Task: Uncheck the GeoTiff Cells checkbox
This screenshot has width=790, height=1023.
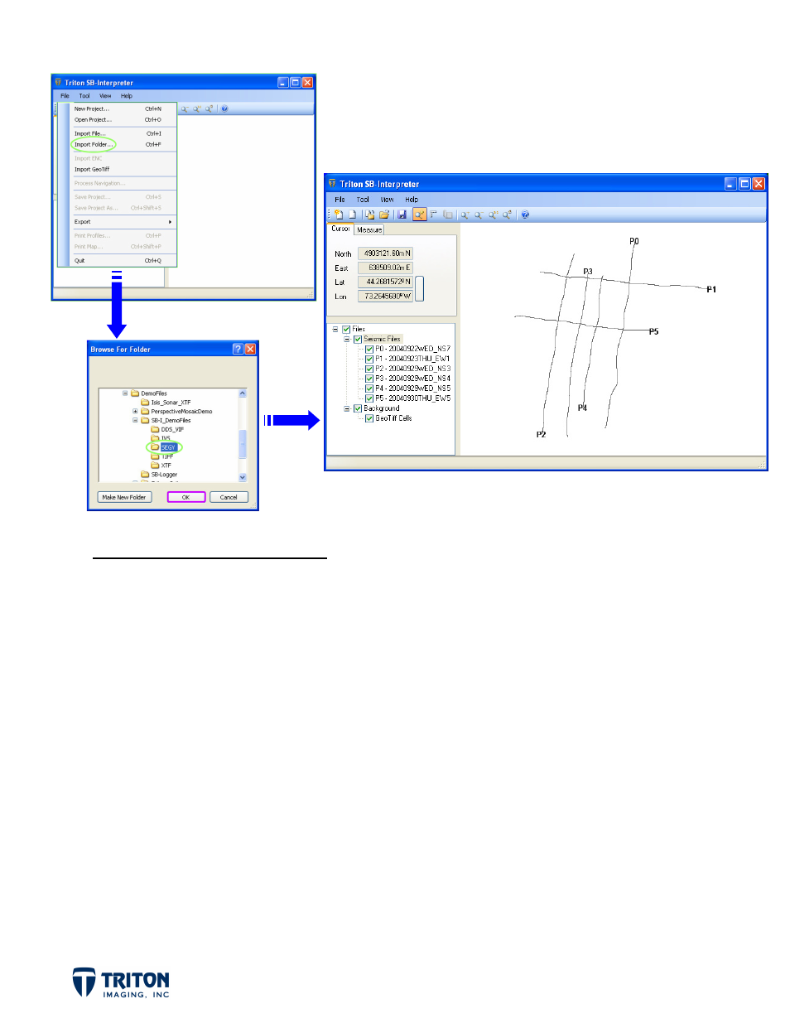Action: [x=369, y=418]
